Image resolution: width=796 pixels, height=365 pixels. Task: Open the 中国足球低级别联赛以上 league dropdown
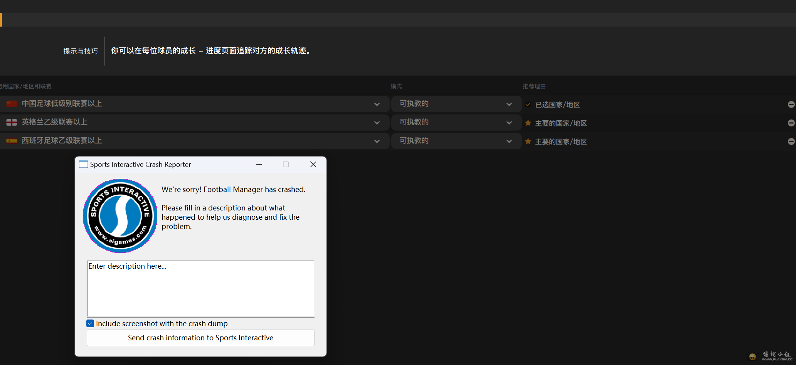(x=194, y=104)
